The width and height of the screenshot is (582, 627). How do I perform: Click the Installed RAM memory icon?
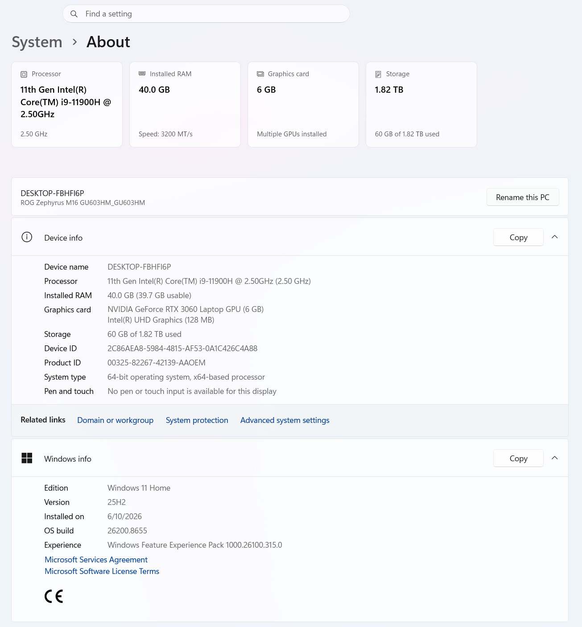coord(142,74)
